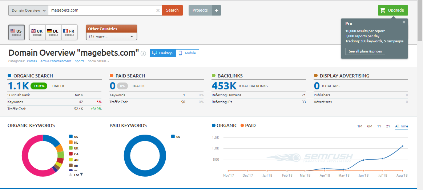Click the info icon beside the domain title

[143, 53]
